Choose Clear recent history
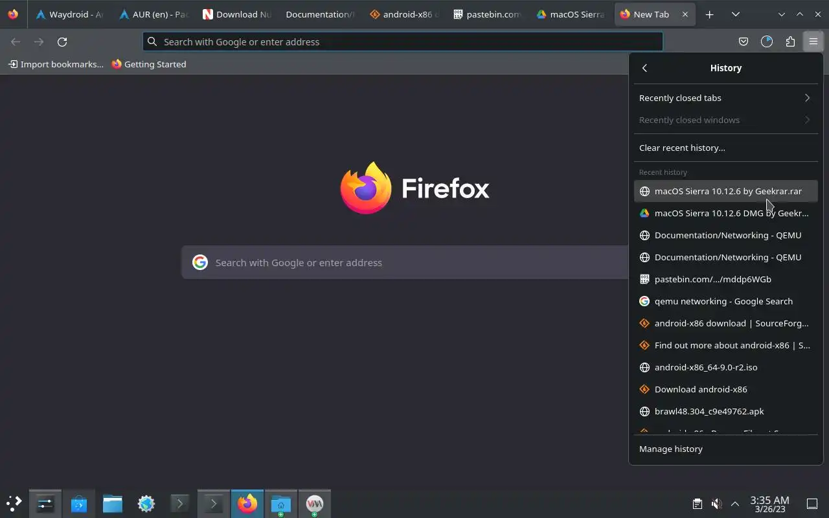829x518 pixels. (725, 148)
